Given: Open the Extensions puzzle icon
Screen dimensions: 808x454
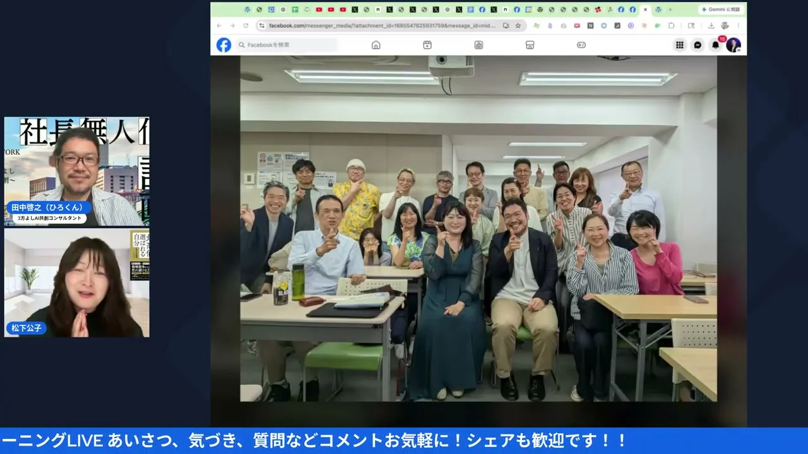Looking at the screenshot, I should tap(671, 26).
